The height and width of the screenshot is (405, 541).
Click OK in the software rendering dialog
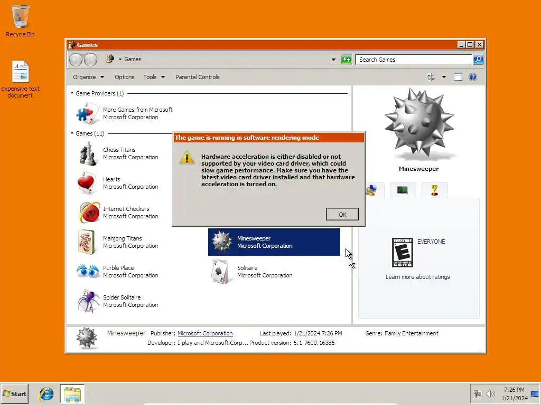pyautogui.click(x=342, y=214)
